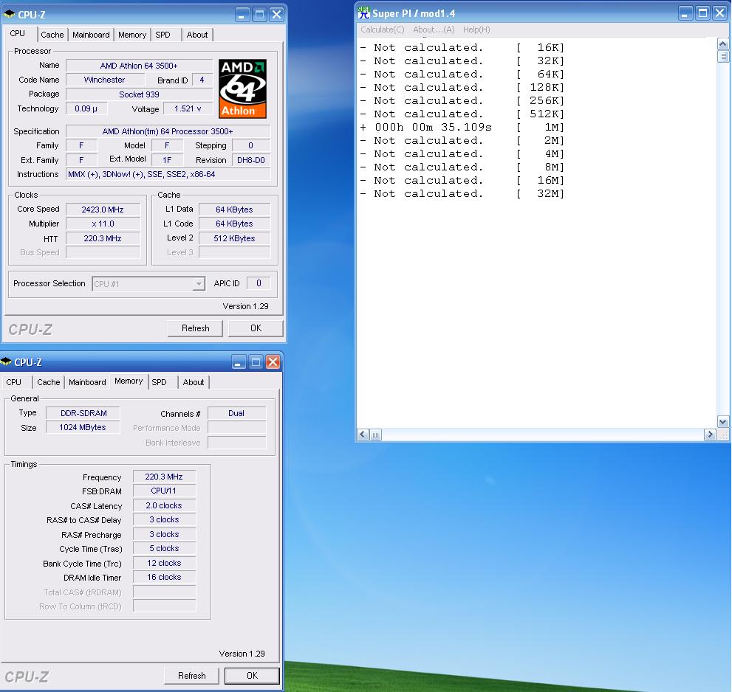Switch to Memory tab in top CPU-Z window

pyautogui.click(x=132, y=35)
